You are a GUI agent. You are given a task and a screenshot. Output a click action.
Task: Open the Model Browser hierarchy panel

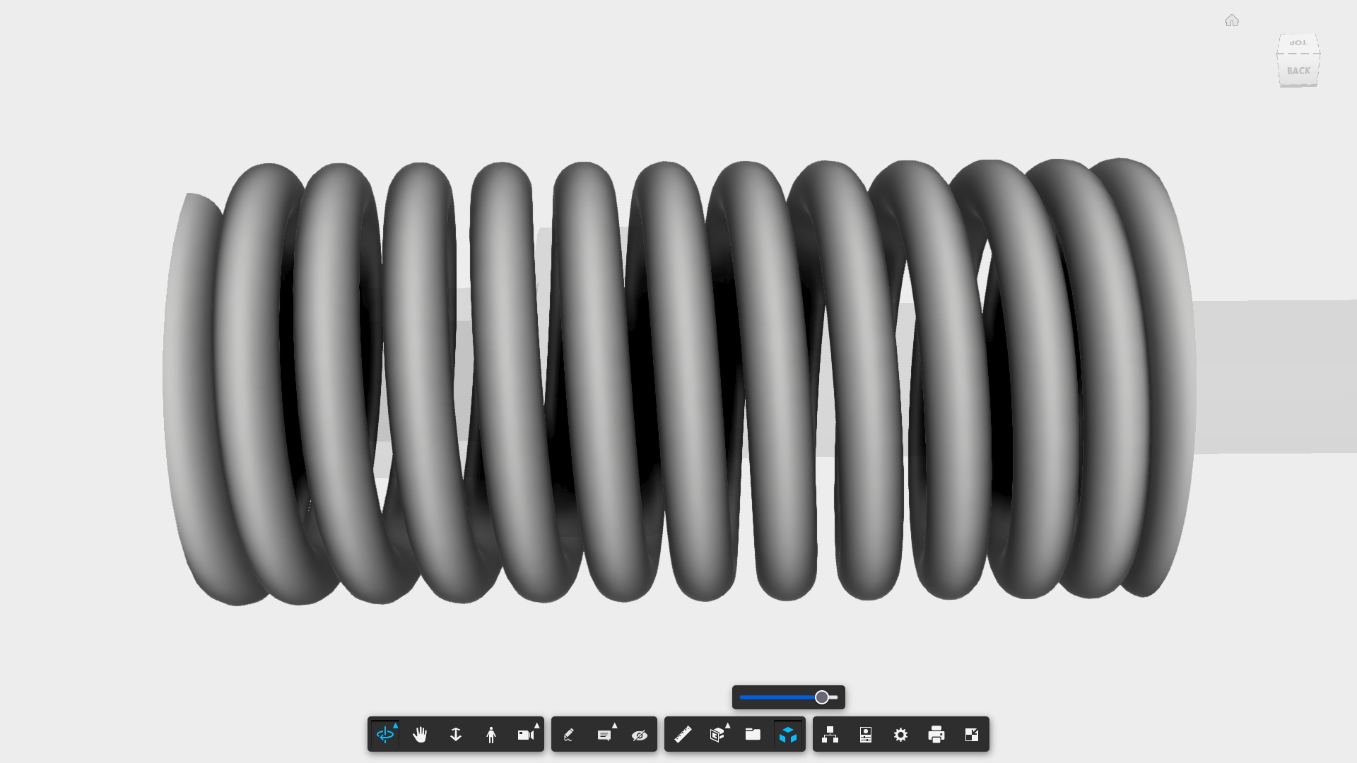coord(830,735)
